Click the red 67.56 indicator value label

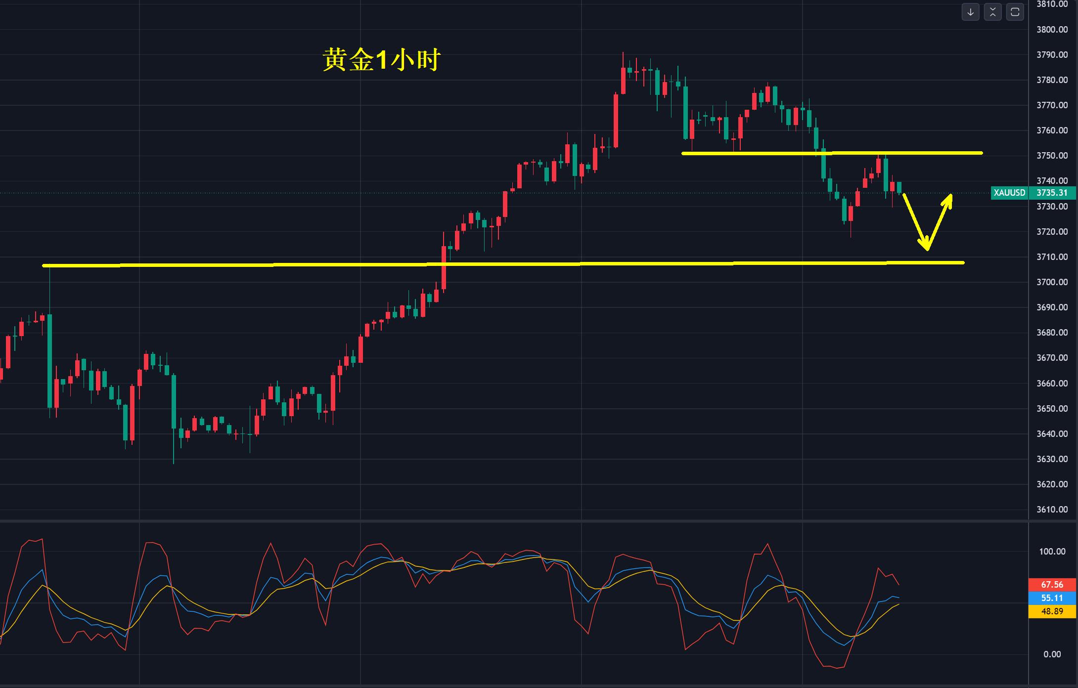tap(1052, 585)
